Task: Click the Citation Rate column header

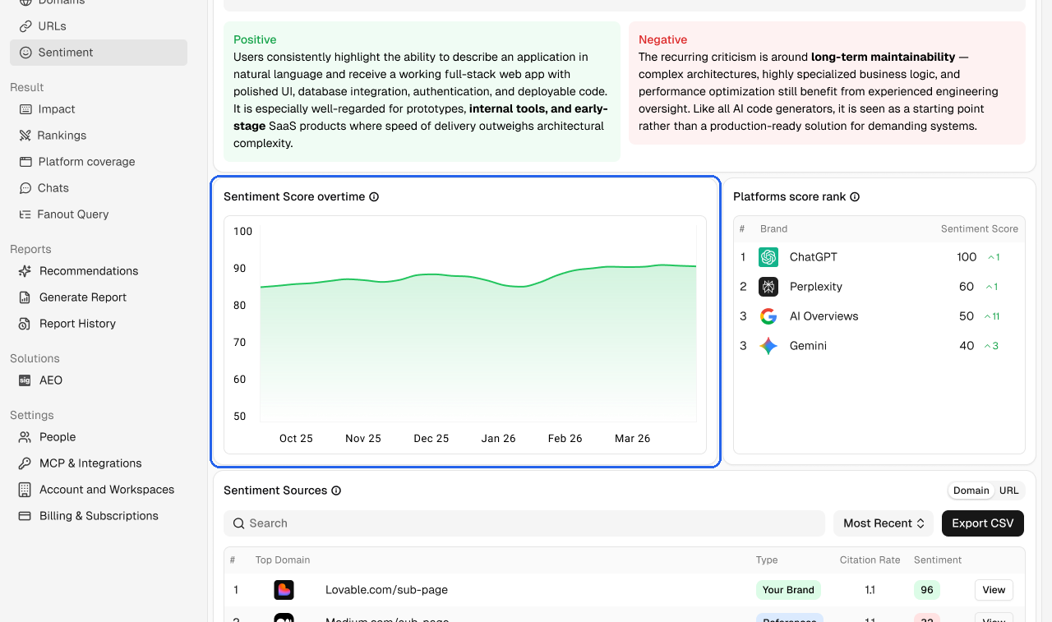Action: point(870,560)
